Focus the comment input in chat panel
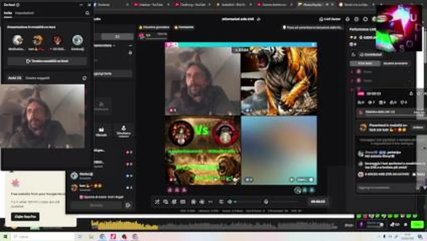The width and height of the screenshot is (427, 241). click(385, 188)
